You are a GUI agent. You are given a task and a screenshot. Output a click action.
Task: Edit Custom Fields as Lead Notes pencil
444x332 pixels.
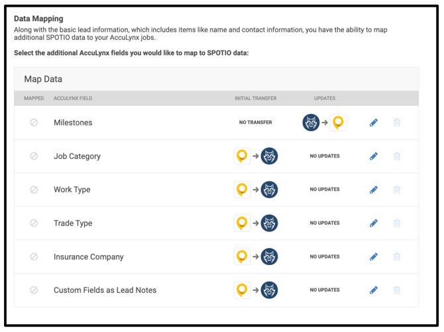pyautogui.click(x=374, y=290)
